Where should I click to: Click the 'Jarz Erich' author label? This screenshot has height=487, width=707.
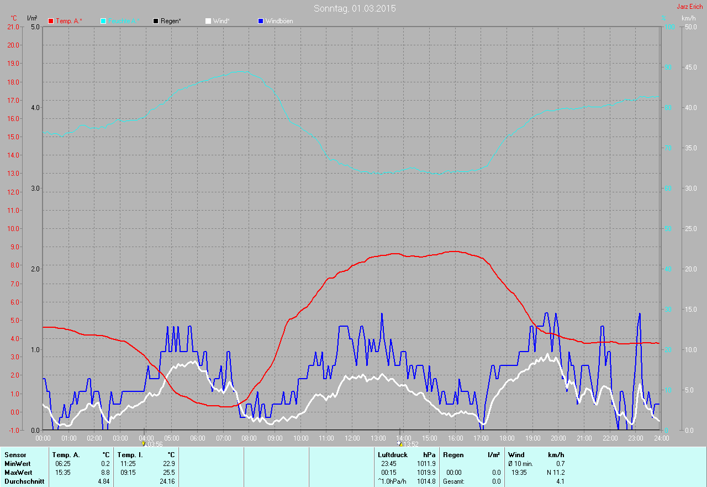(690, 7)
